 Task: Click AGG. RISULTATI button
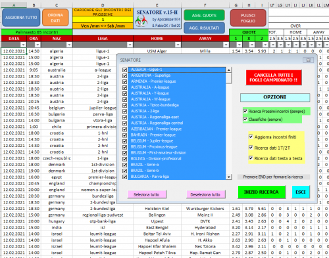(x=204, y=28)
